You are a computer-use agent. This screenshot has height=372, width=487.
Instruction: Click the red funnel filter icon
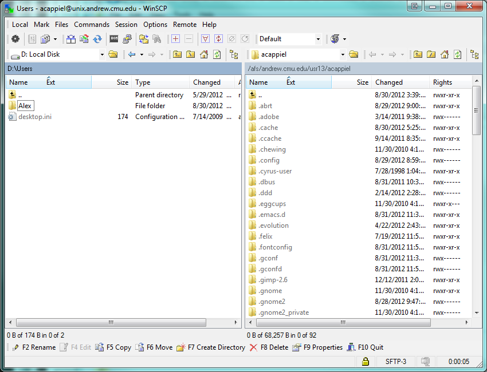pyautogui.click(x=205, y=39)
